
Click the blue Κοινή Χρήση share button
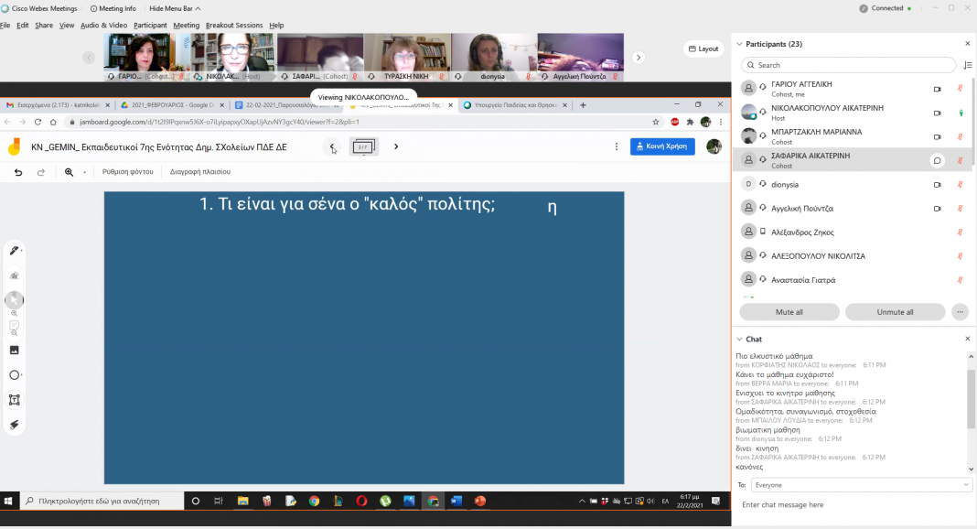pyautogui.click(x=662, y=146)
